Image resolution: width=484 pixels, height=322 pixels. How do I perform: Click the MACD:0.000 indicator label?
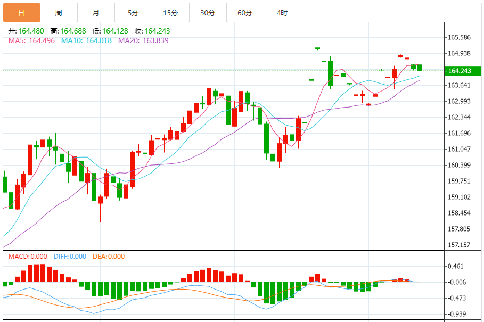tap(28, 257)
